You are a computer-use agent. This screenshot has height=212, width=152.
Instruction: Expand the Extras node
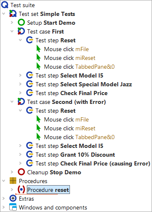coord(4,199)
